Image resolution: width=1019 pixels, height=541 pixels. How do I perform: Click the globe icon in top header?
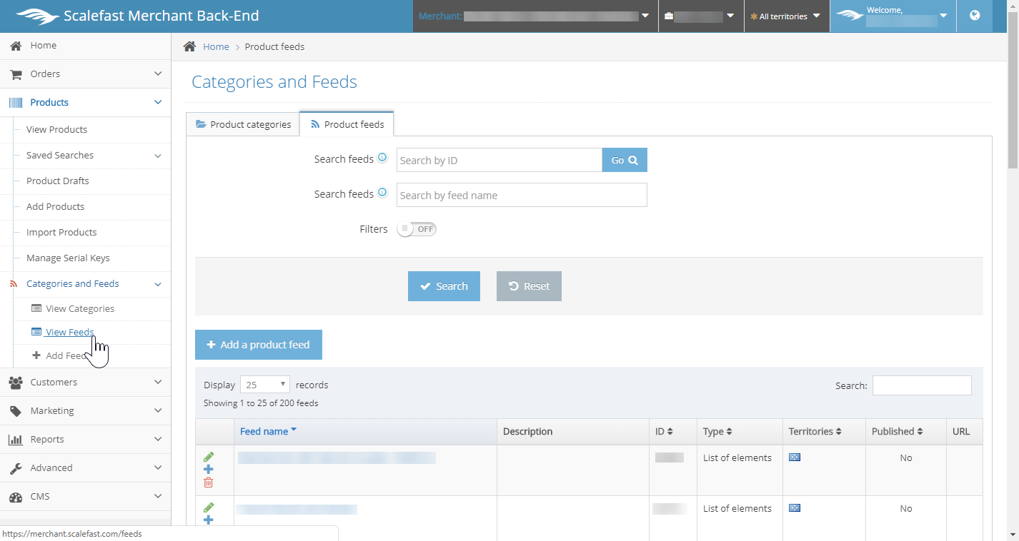tap(975, 16)
